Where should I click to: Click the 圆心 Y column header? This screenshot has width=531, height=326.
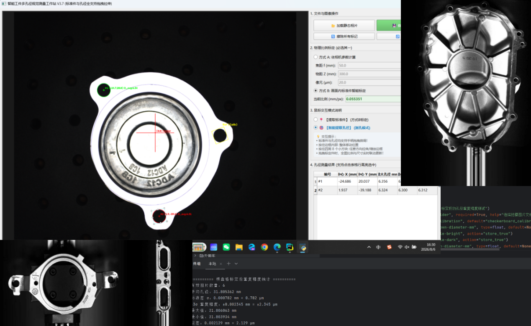click(367, 174)
